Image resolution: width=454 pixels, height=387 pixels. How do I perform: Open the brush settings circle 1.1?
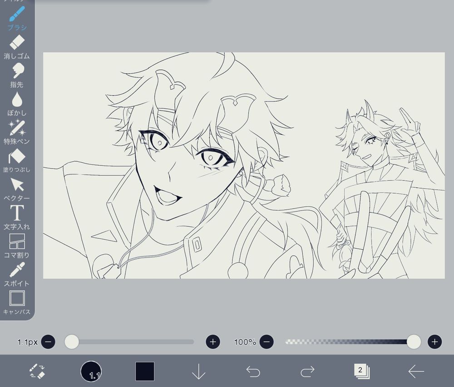click(x=91, y=372)
